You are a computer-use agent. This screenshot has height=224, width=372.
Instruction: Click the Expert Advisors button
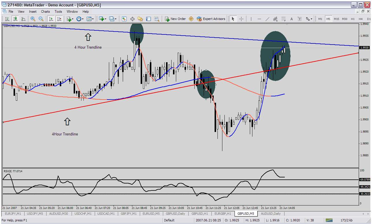pos(211,19)
